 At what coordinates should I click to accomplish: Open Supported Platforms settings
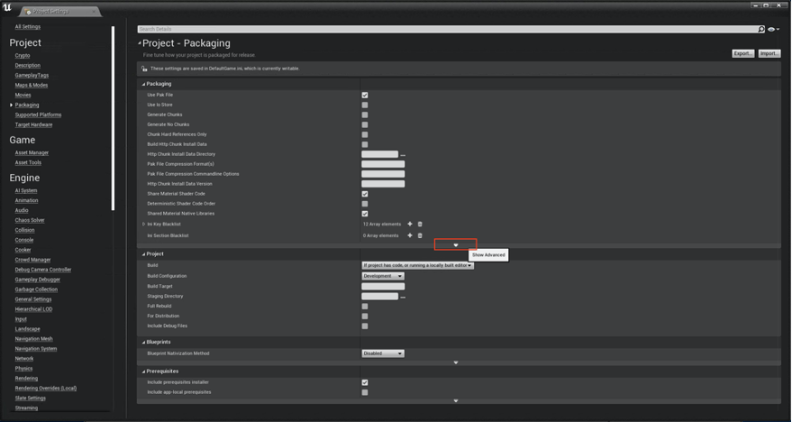pyautogui.click(x=38, y=115)
